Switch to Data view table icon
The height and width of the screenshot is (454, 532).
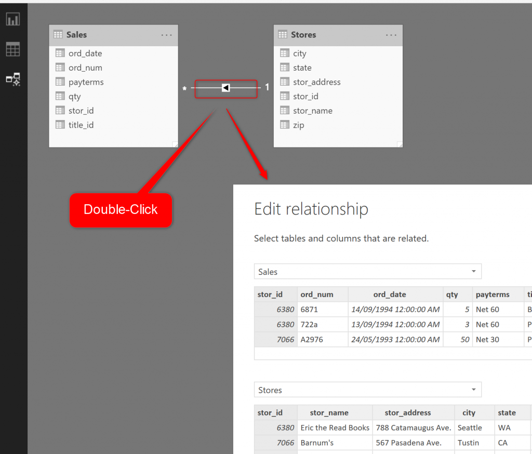pyautogui.click(x=13, y=49)
